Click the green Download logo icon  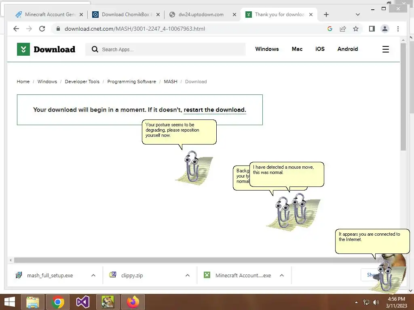[x=23, y=49]
